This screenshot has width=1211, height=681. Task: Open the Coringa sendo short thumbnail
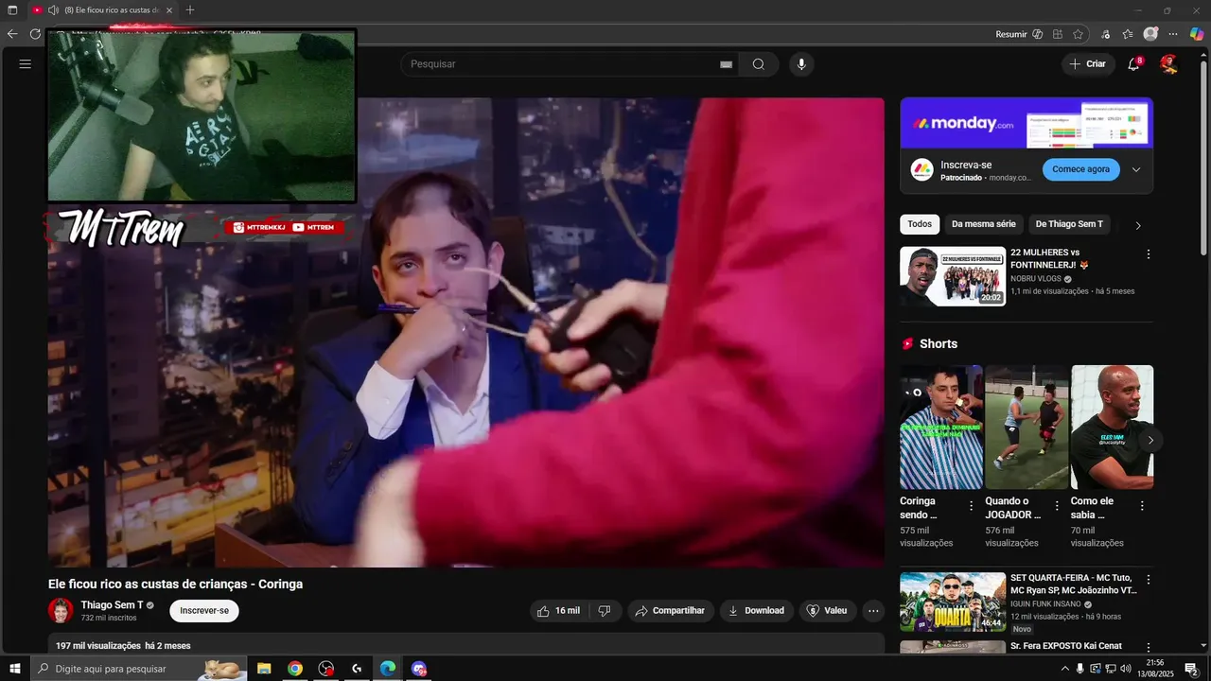point(941,427)
